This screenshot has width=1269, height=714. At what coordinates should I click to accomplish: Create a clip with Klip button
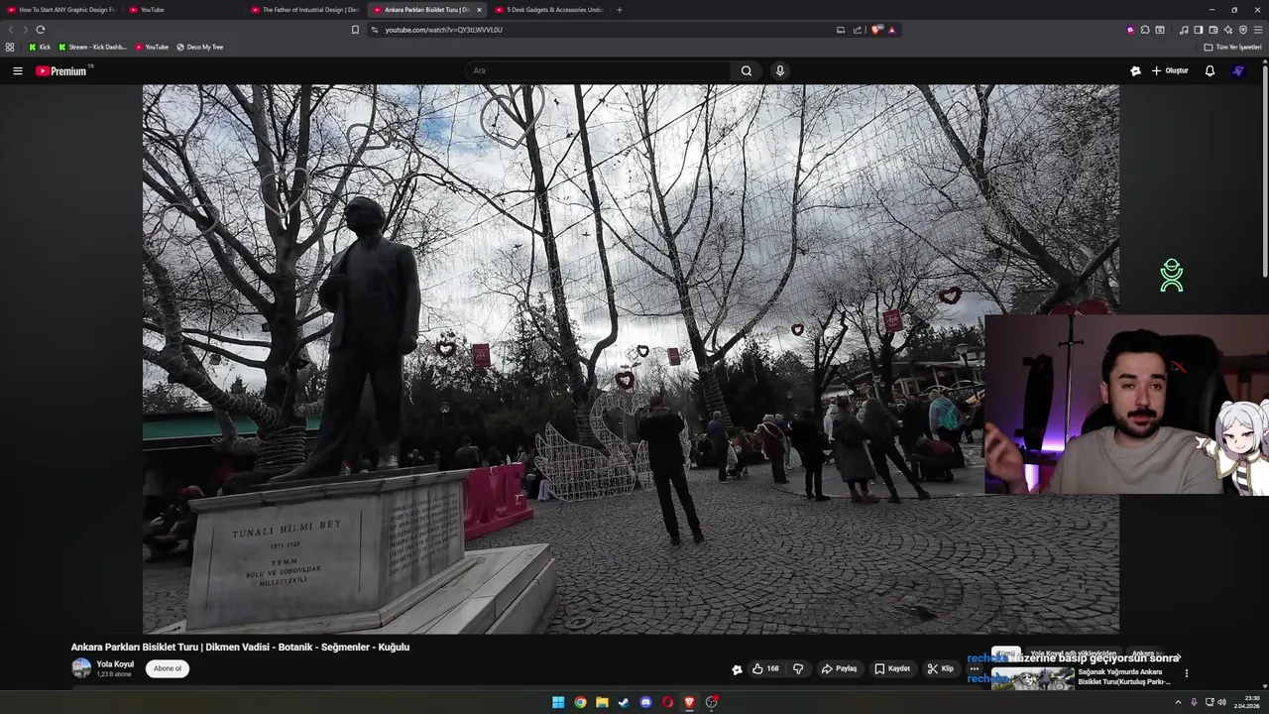click(x=940, y=668)
